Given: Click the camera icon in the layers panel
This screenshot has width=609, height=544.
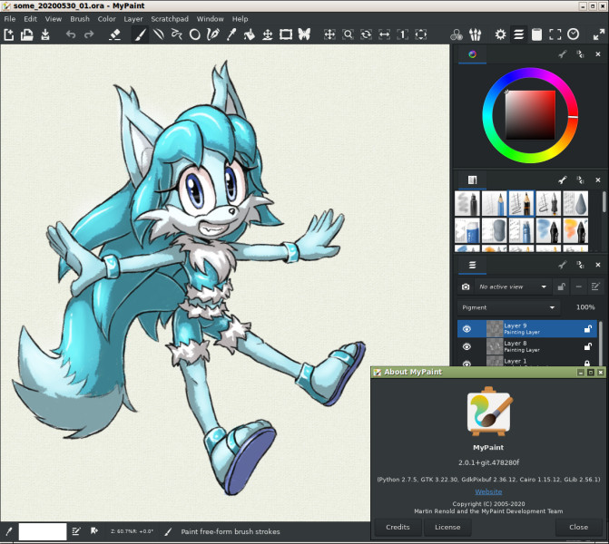Looking at the screenshot, I should coord(466,287).
